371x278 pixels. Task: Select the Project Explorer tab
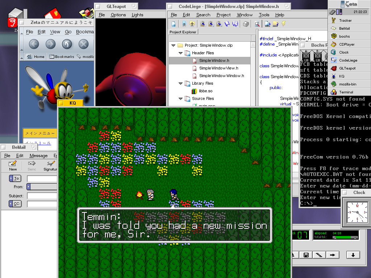(x=183, y=32)
